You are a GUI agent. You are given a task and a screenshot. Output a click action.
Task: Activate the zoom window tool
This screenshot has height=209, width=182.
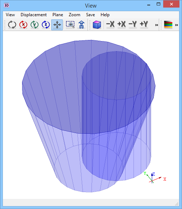pos(70,25)
